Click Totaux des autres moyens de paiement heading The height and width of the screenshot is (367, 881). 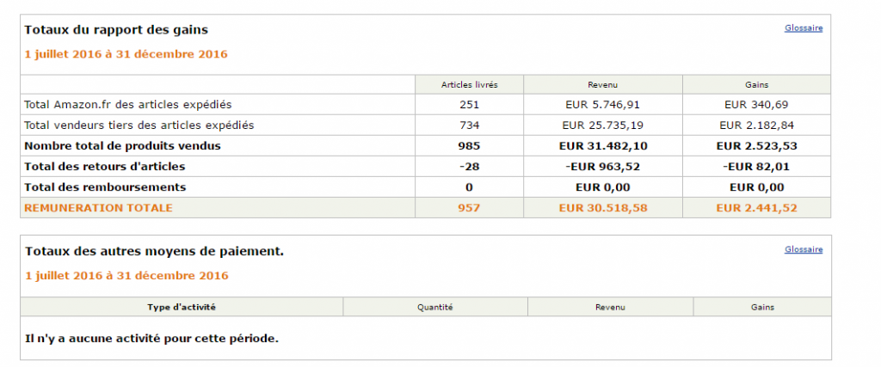154,252
